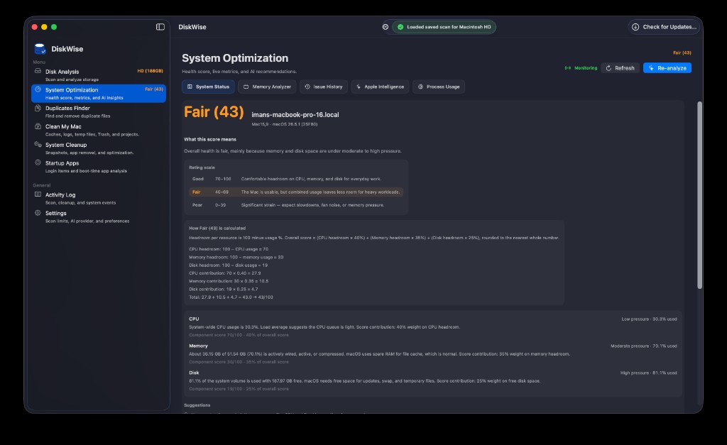Click the Startup Apps icon
The width and height of the screenshot is (727, 445).
click(x=38, y=163)
